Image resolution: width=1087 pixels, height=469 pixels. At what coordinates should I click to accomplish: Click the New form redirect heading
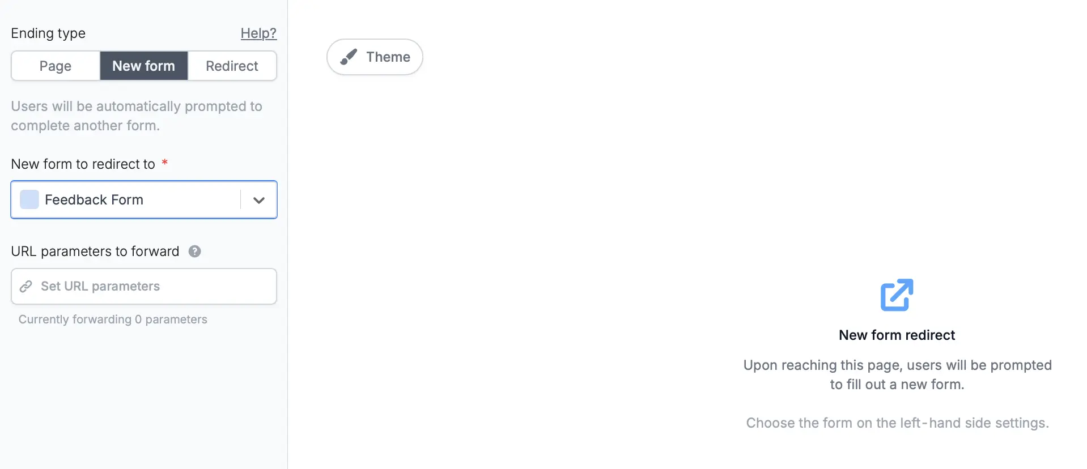[897, 335]
